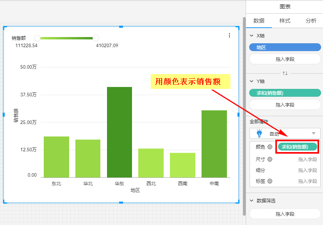This screenshot has height=225, width=323.
Task: Select the 地区 field pill in X轴
Action: (285, 47)
